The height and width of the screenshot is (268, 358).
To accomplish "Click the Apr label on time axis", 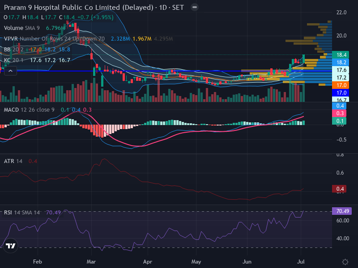I will coord(148,262).
